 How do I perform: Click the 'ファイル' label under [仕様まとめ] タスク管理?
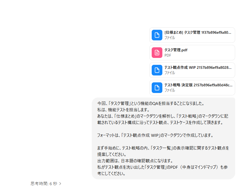click(170, 38)
